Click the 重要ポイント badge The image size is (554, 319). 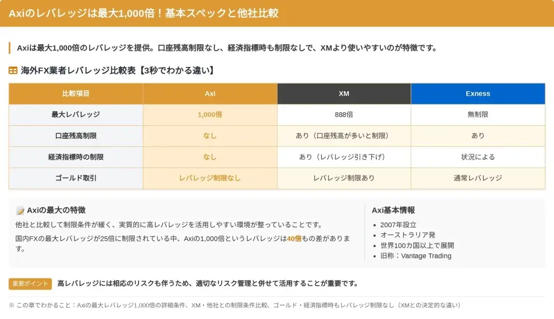[x=30, y=283]
